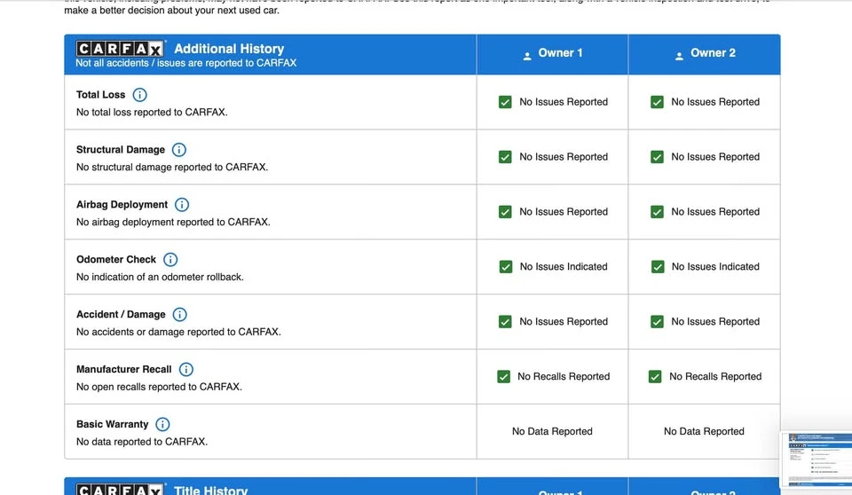The height and width of the screenshot is (495, 852).
Task: Click Total Loss green check for Owner 2
Action: 657,102
